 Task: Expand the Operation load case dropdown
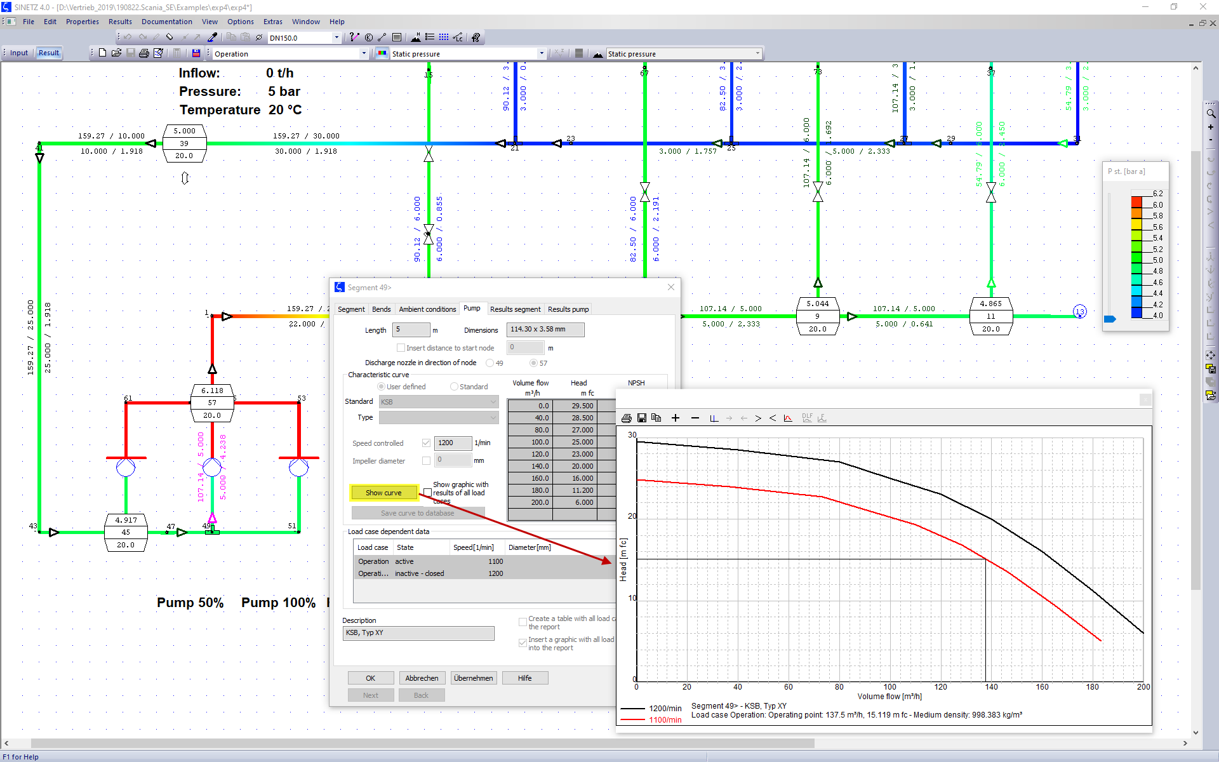tap(364, 53)
